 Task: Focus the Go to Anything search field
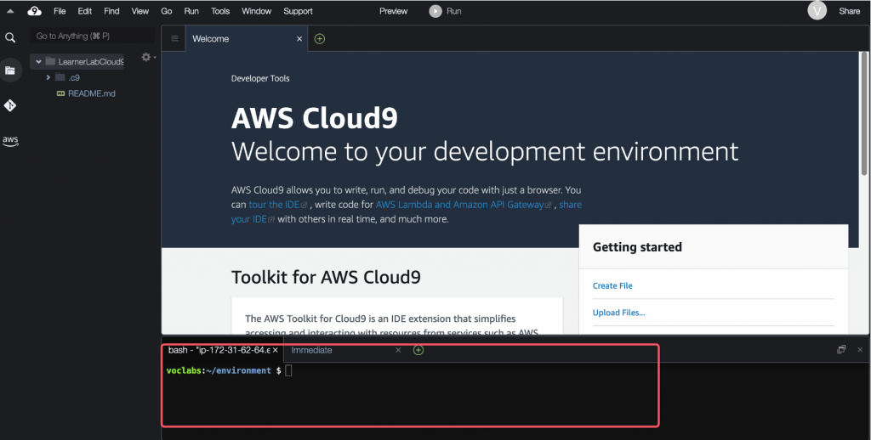[92, 36]
